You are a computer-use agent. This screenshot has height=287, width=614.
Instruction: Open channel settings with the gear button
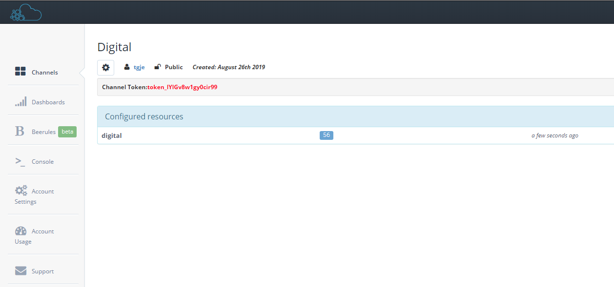[105, 67]
